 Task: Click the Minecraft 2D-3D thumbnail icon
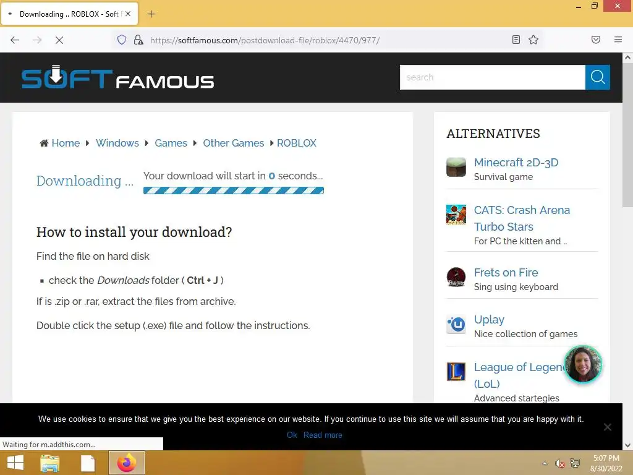tap(456, 167)
